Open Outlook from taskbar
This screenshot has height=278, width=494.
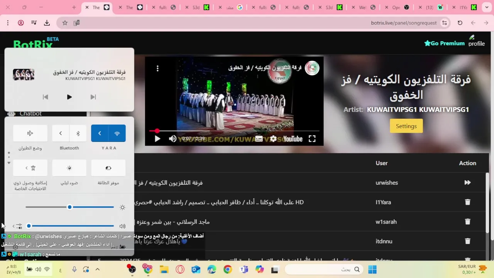tap(196, 269)
